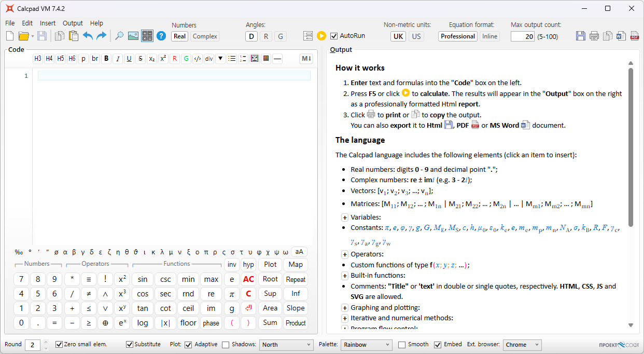Insert image via picture toolbar icon
The image size is (644, 354).
coord(133,36)
